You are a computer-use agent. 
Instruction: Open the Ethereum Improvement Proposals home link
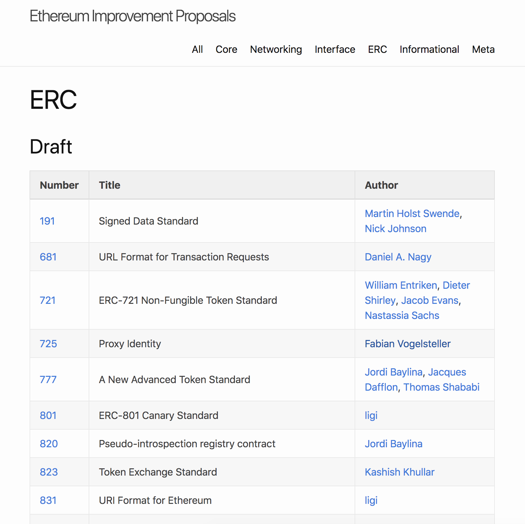pyautogui.click(x=132, y=16)
